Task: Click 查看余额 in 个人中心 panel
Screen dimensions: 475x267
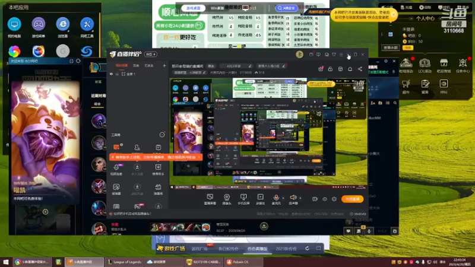Action: (391, 47)
